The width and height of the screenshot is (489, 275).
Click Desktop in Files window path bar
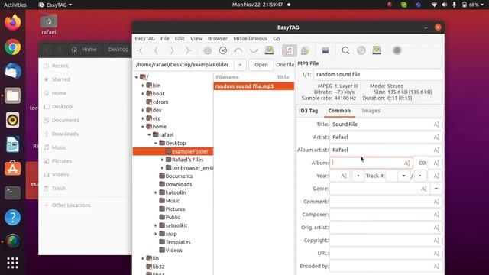(x=118, y=50)
